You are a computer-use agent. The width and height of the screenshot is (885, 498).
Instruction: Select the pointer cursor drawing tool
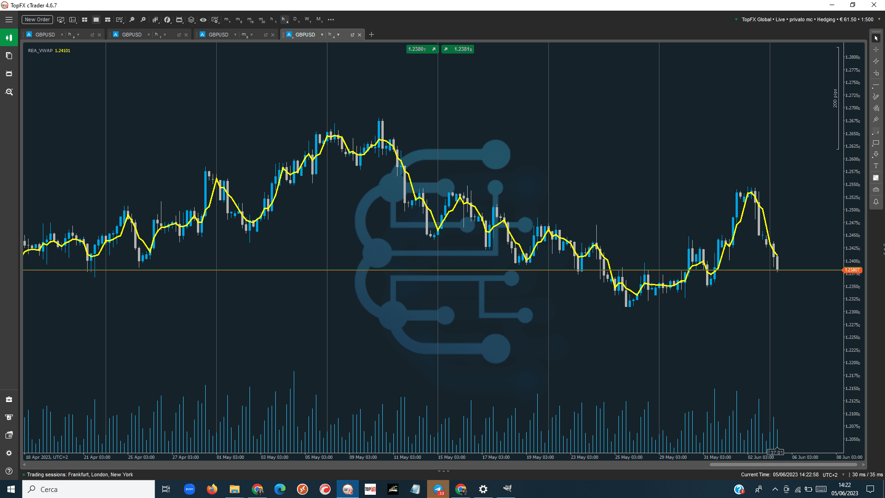pyautogui.click(x=876, y=38)
